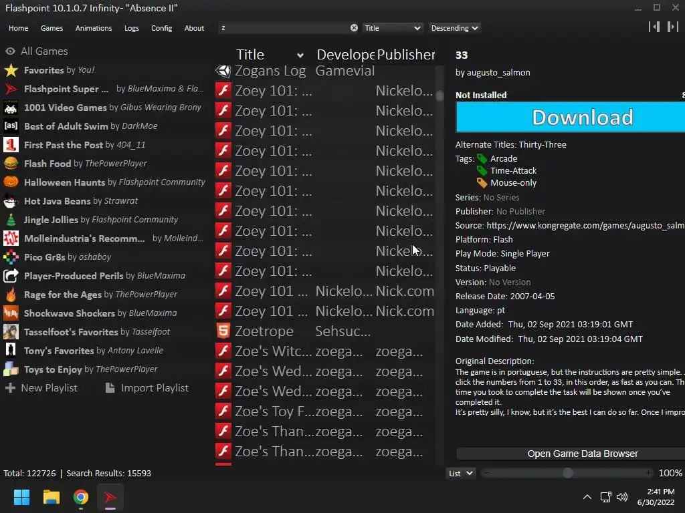The height and width of the screenshot is (513, 685).
Task: Select Shockwave Shockers playlist icon
Action: point(11,313)
